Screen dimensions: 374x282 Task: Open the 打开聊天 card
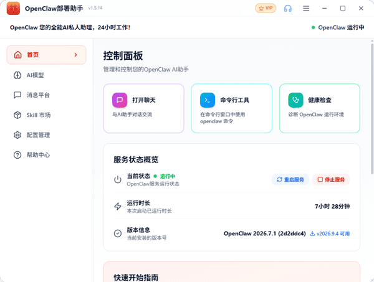pyautogui.click(x=143, y=108)
